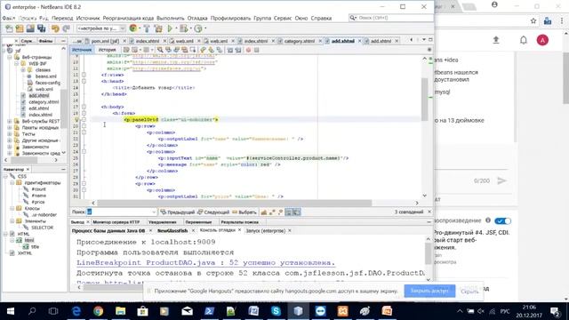This screenshot has width=569, height=320.
Task: Click the Previous arrow icon in search bar
Action: click(164, 212)
